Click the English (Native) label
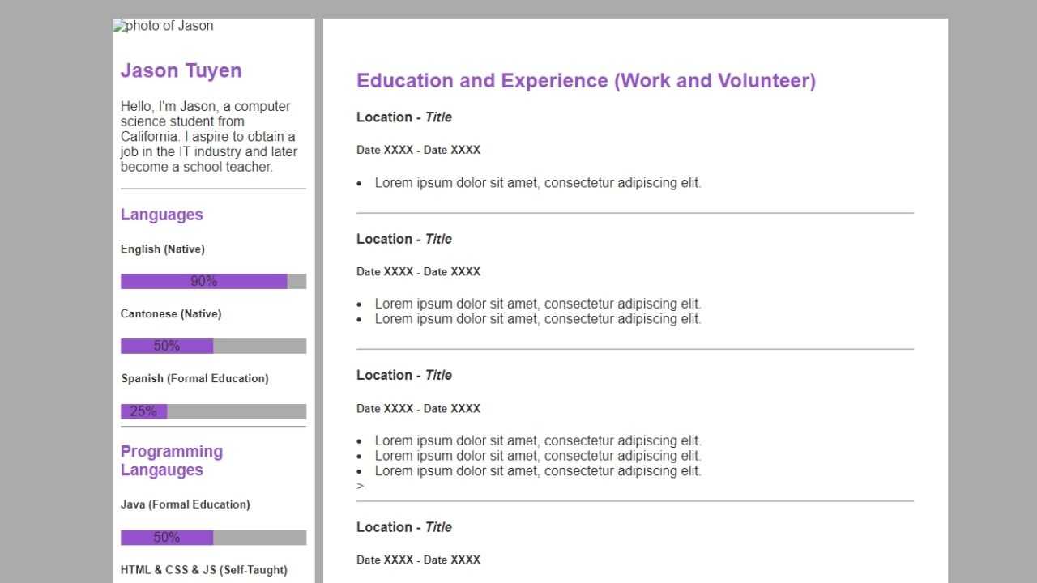The width and height of the screenshot is (1037, 583). 163,249
